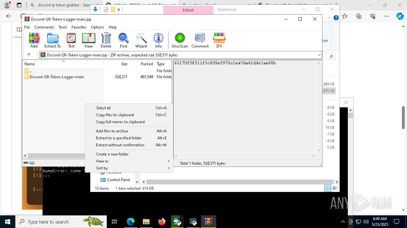Choose Create a new folder
Viewport: 407px width, 228px height.
[x=129, y=154]
